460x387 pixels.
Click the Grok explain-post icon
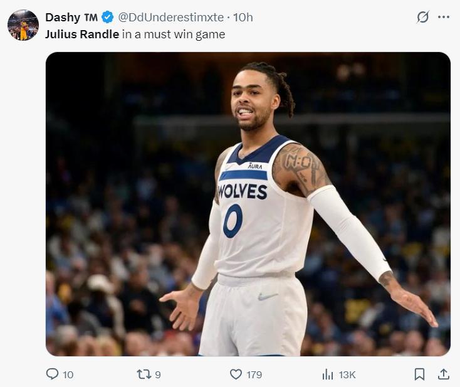[423, 18]
